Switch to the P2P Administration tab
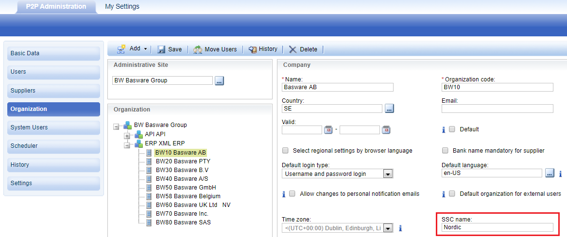The image size is (567, 237). (56, 6)
